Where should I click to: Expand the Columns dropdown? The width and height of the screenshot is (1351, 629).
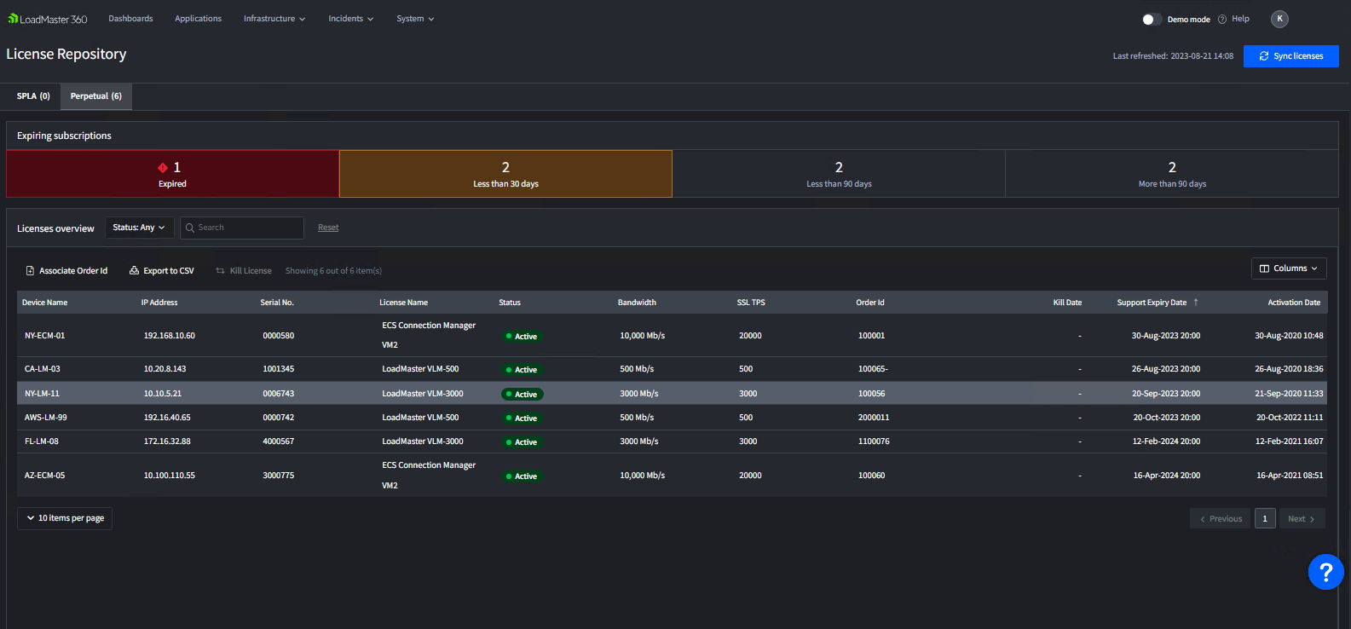(1288, 268)
